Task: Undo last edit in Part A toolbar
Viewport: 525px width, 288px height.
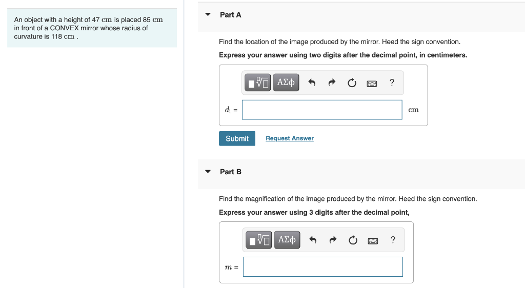Action: (312, 83)
